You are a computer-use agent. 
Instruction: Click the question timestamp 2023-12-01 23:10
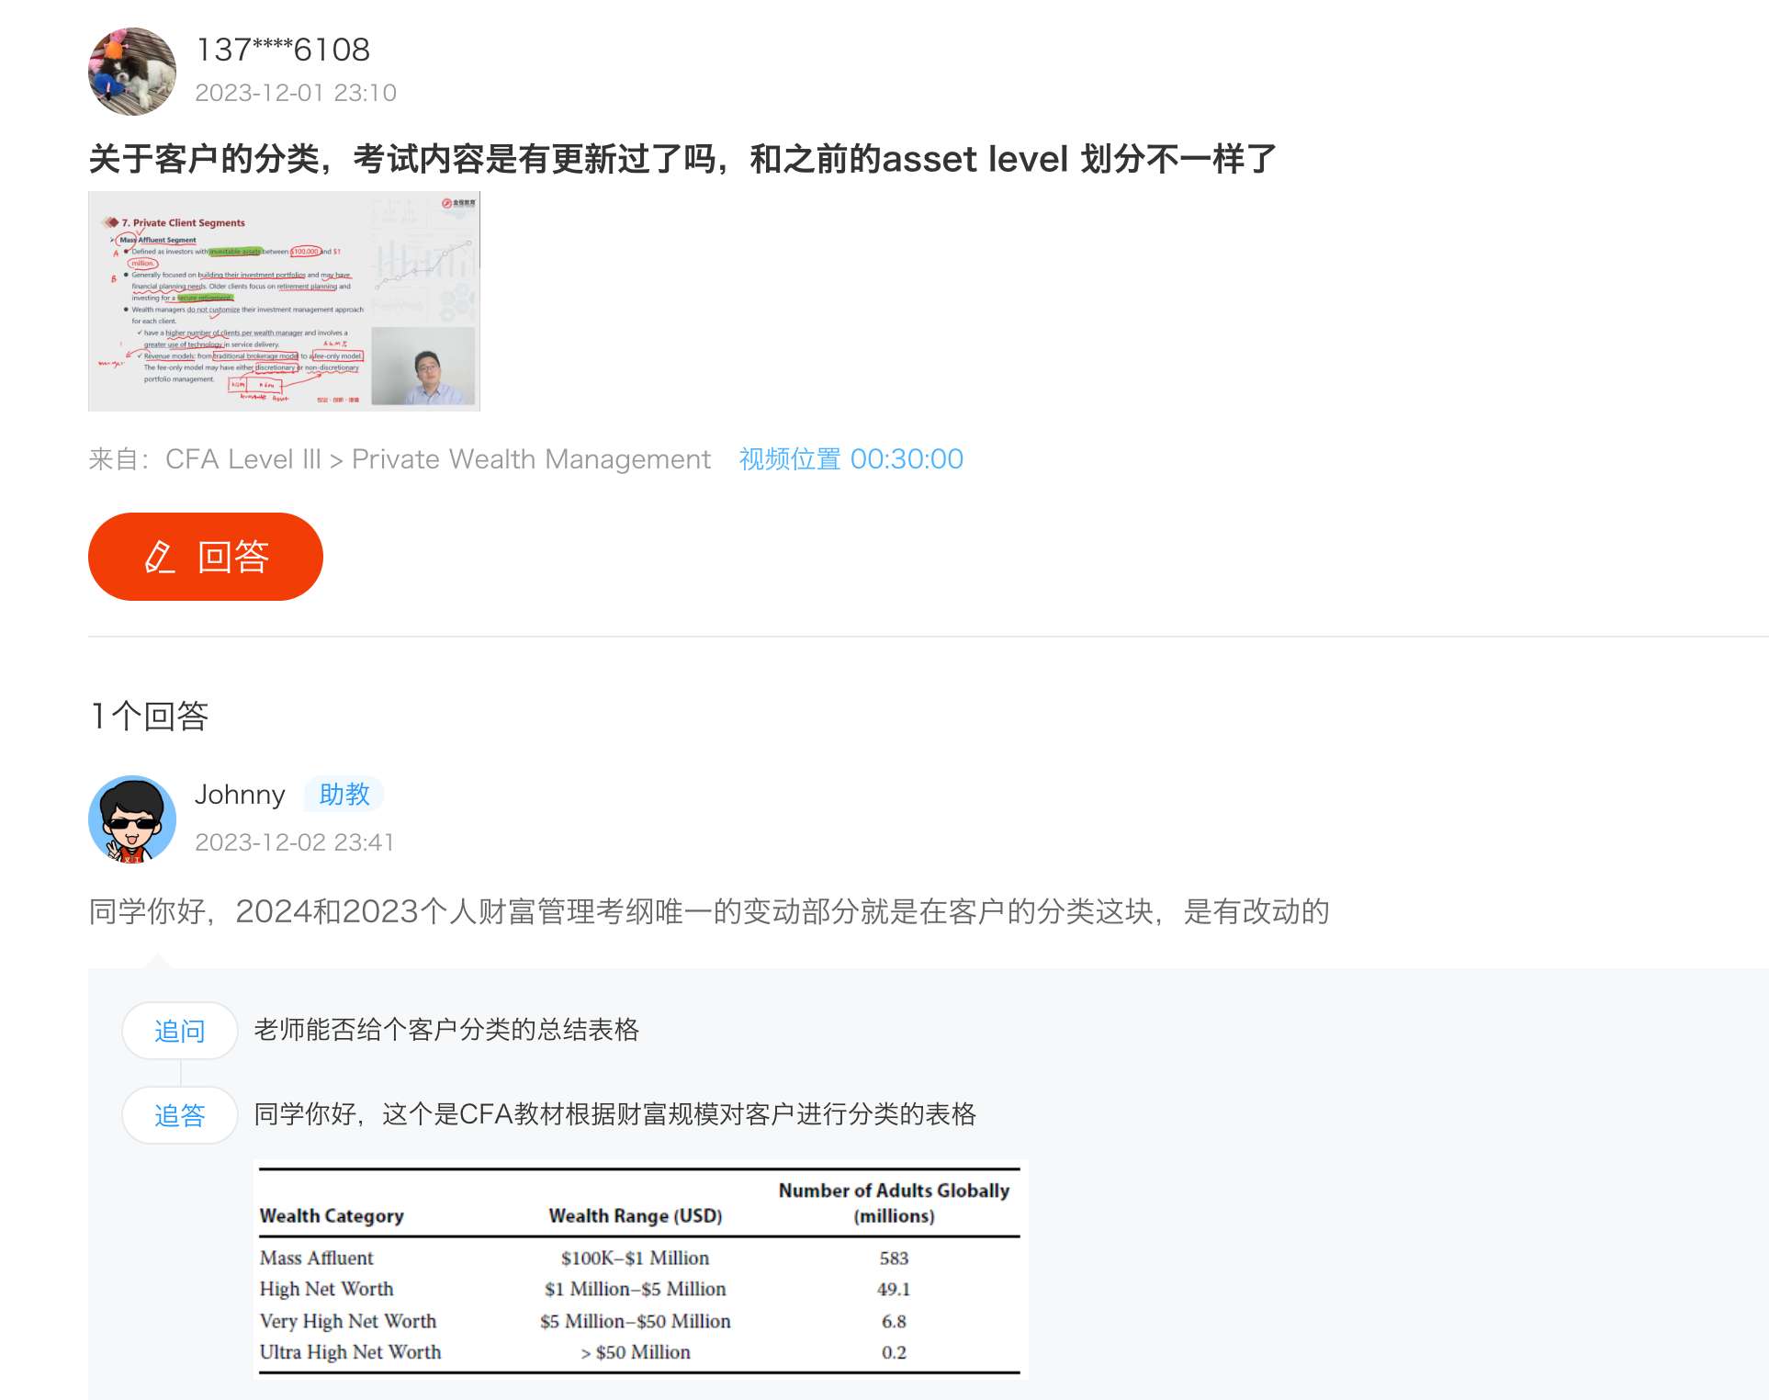pyautogui.click(x=296, y=93)
